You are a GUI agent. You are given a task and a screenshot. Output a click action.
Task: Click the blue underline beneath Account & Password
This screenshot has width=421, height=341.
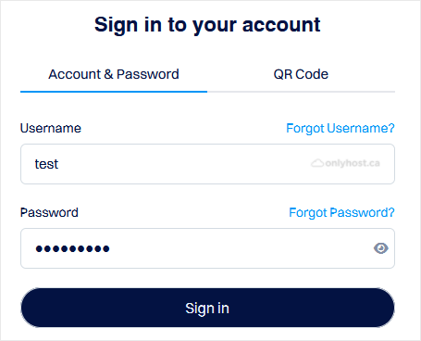point(114,92)
